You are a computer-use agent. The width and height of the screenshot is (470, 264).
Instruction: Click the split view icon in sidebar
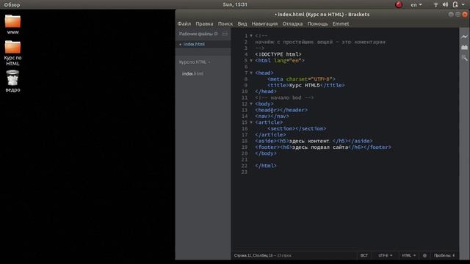[225, 34]
